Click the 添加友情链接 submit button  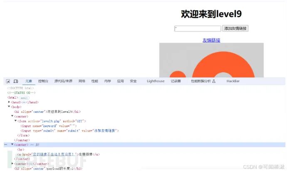tap(235, 28)
